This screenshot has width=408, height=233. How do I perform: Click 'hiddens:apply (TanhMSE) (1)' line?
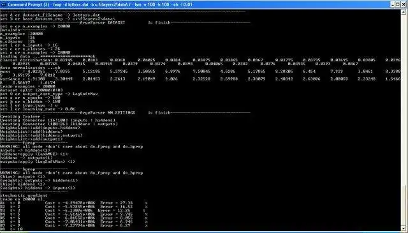tap(34, 154)
